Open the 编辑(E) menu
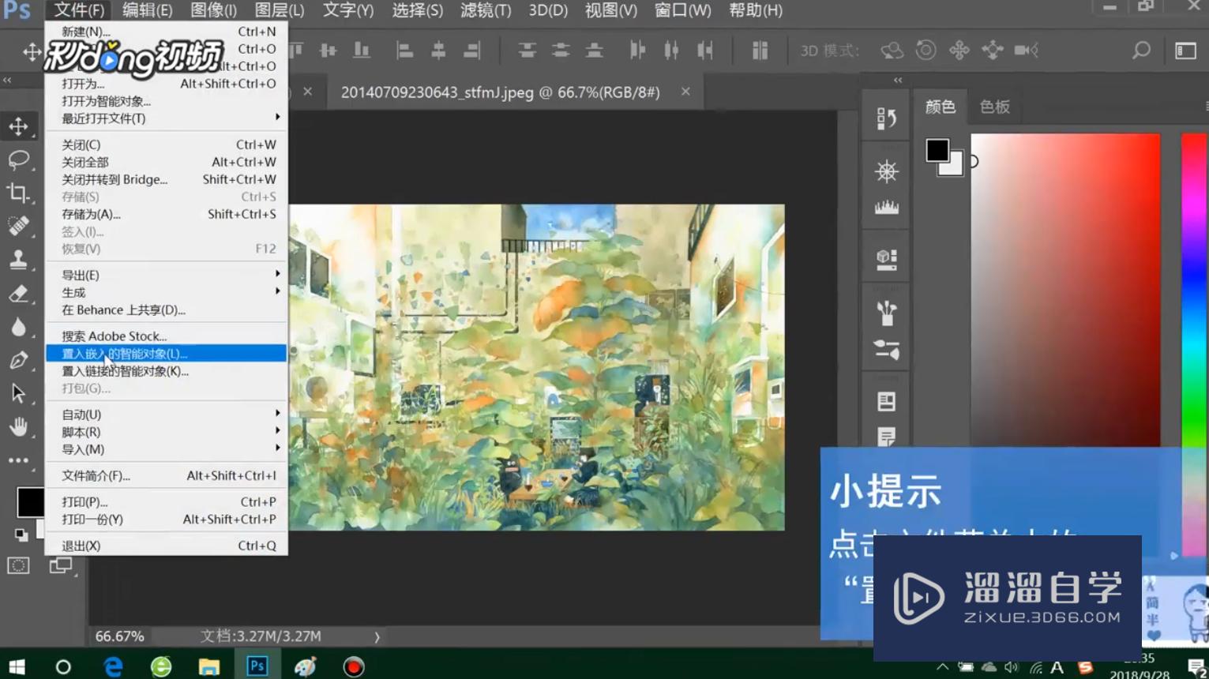 148,10
